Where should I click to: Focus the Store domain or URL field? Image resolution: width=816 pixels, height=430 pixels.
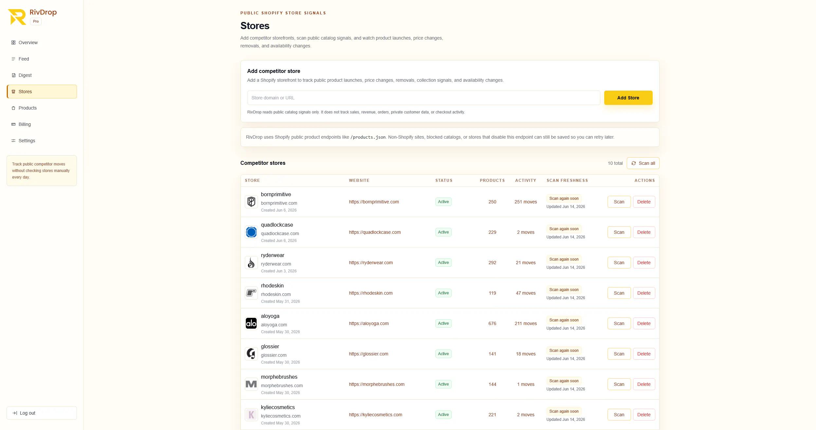point(424,98)
